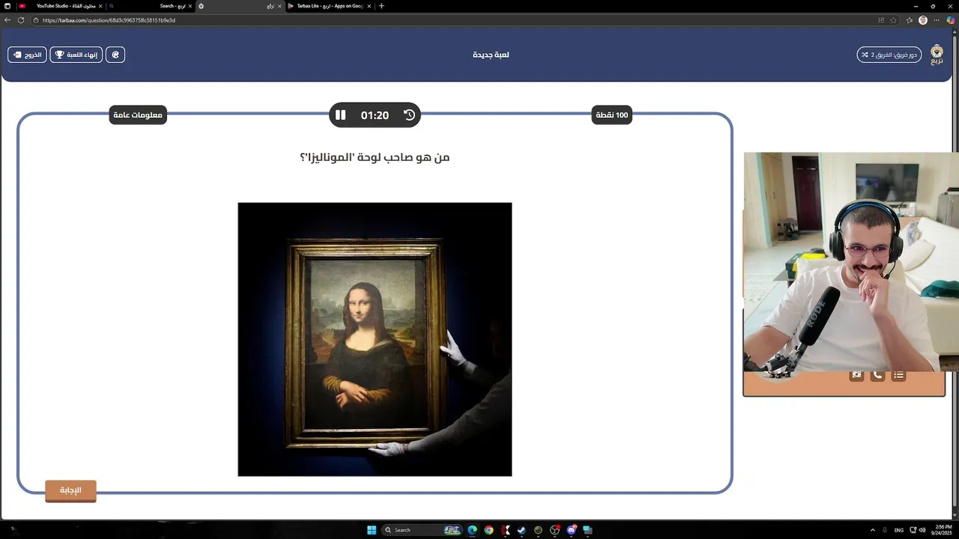This screenshot has height=539, width=959.
Task: Click the 100 نقطة points badge
Action: [612, 115]
